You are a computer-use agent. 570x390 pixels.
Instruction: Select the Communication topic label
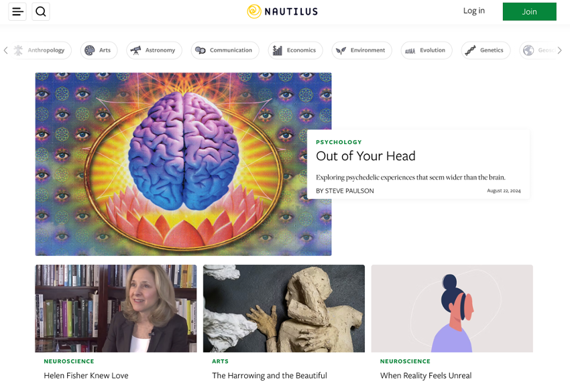[231, 50]
